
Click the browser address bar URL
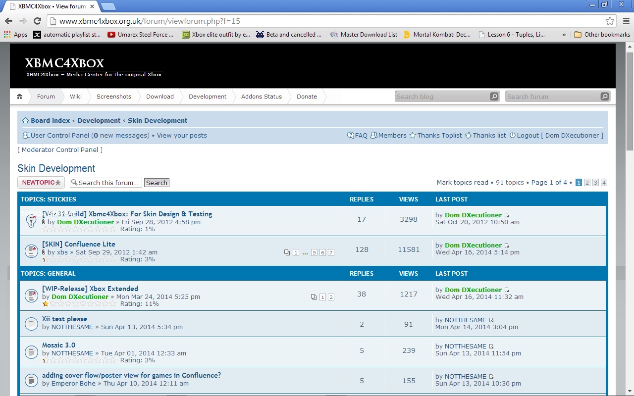coord(150,21)
